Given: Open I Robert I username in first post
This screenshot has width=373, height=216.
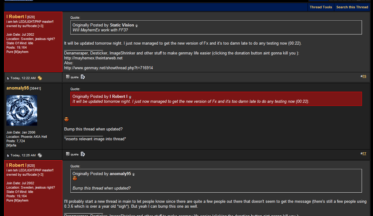Looking at the screenshot, I should tap(16, 17).
